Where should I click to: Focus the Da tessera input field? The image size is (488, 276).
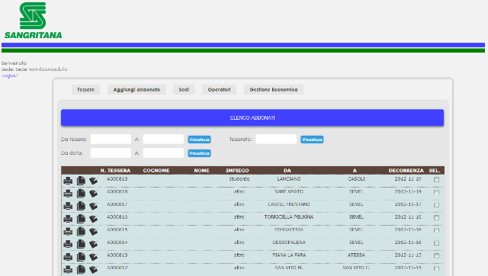click(x=111, y=139)
